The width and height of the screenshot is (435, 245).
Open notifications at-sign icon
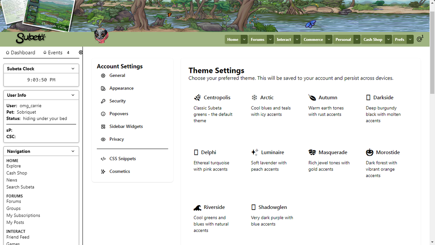(x=420, y=39)
